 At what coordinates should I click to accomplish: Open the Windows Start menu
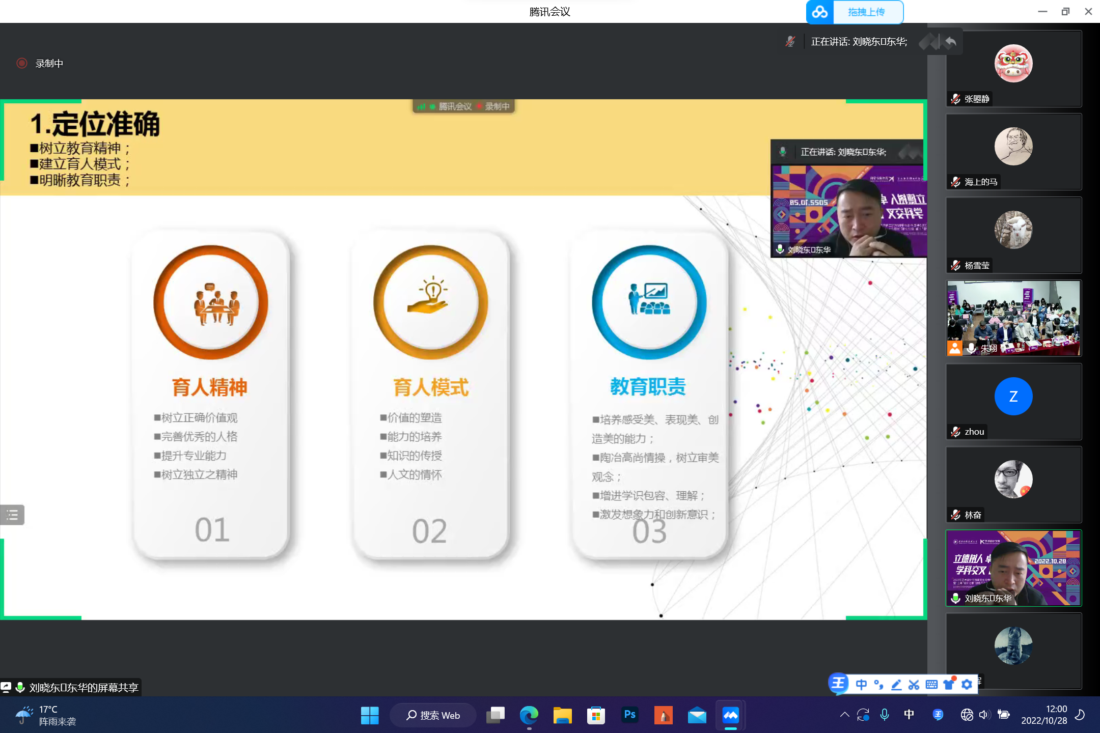370,715
